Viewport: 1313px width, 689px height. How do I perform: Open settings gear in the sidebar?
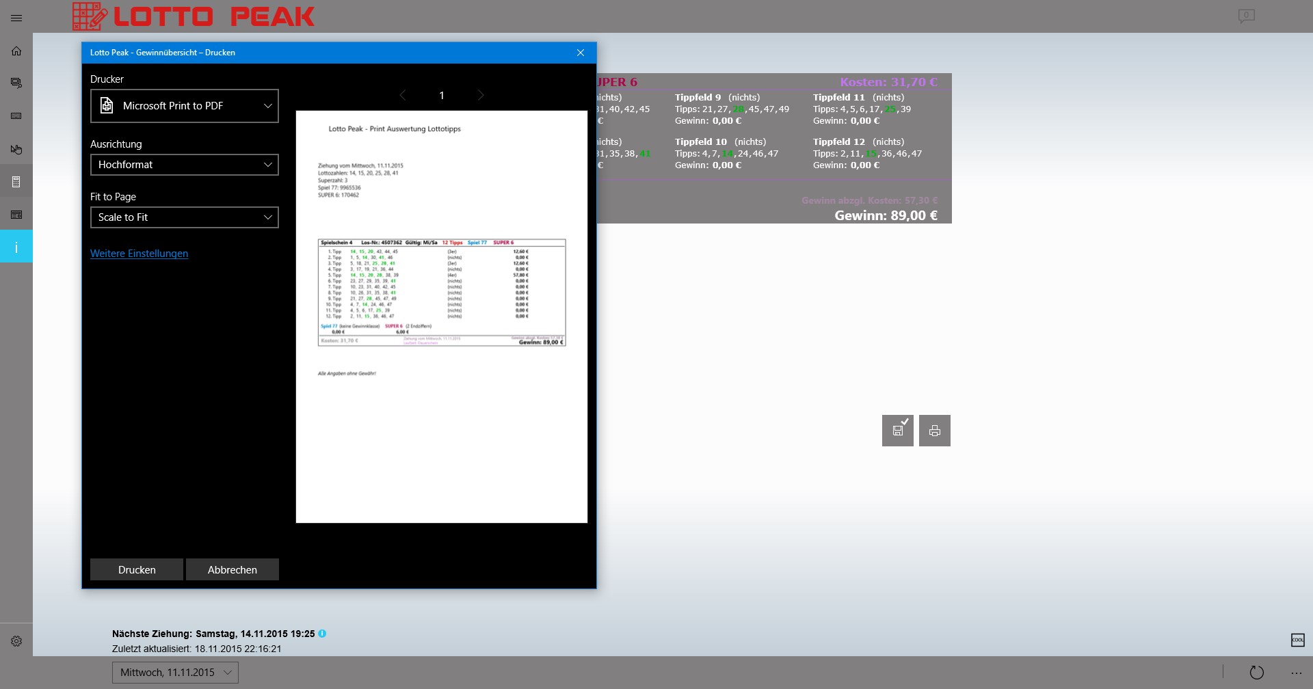point(16,641)
